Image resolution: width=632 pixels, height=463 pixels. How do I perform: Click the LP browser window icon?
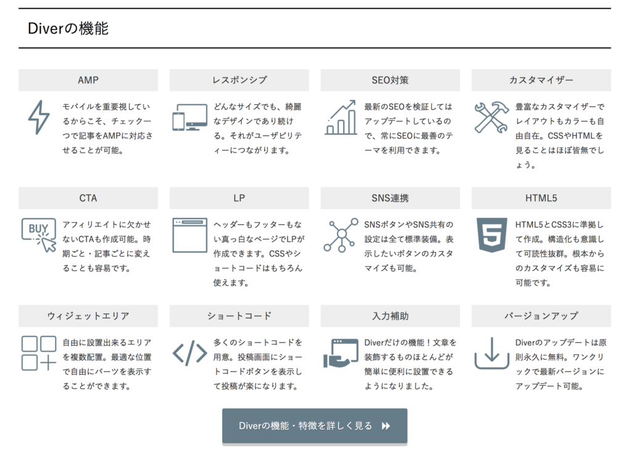click(190, 235)
